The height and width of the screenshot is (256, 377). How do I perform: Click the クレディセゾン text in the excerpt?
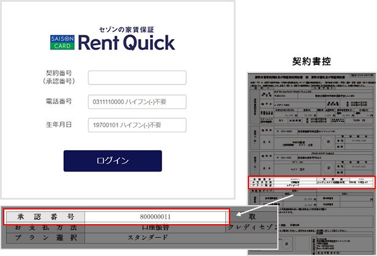point(252,227)
